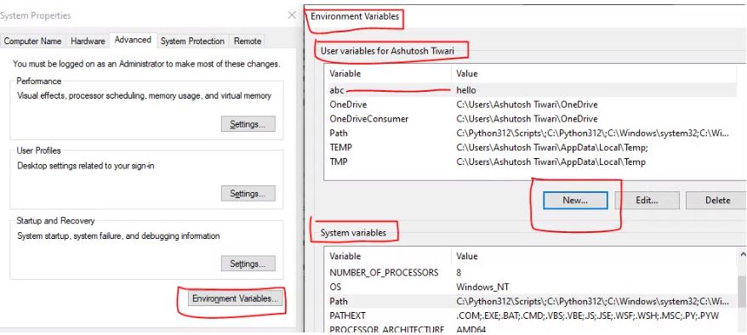747x335 pixels.
Task: Select the PATHEXT system variable
Action: pyautogui.click(x=531, y=315)
